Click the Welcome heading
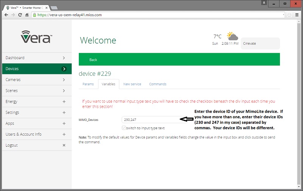Viewport: 303px width, 191px height. (98, 40)
